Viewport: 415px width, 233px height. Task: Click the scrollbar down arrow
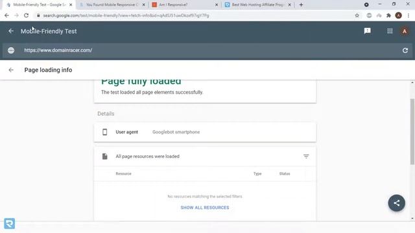[x=412, y=219]
